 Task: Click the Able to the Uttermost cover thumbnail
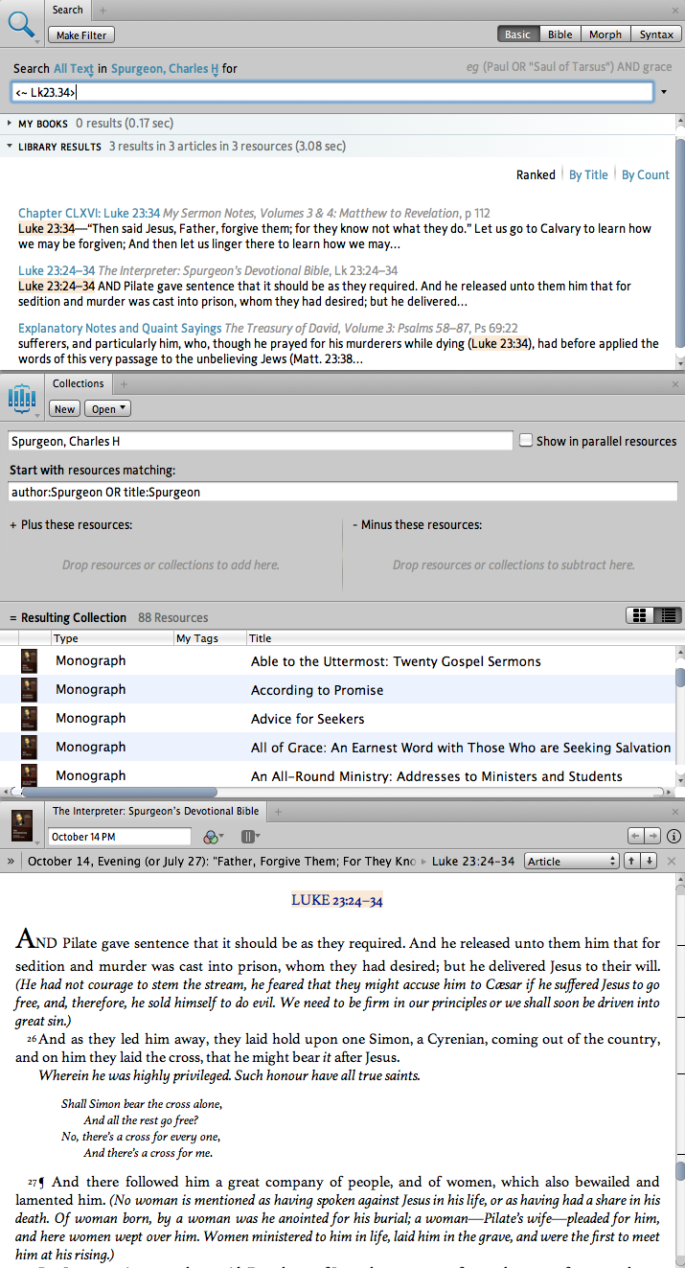29,661
